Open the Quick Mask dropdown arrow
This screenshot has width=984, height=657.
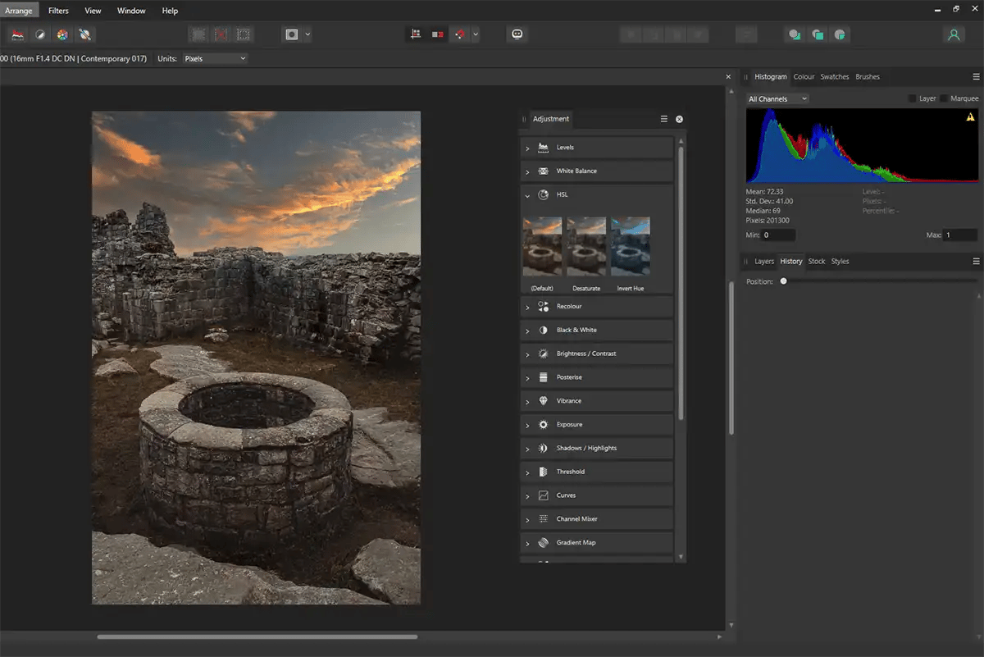pyautogui.click(x=307, y=34)
